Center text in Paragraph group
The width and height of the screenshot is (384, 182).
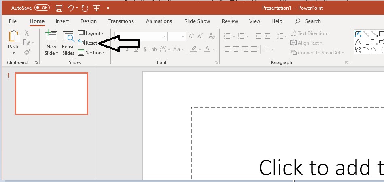point(236,49)
